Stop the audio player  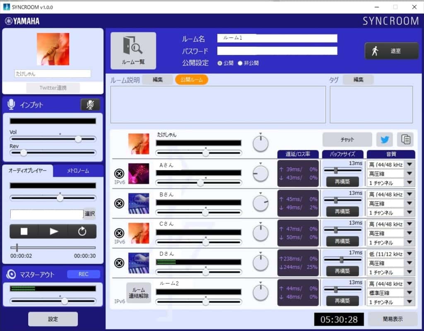coord(24,232)
